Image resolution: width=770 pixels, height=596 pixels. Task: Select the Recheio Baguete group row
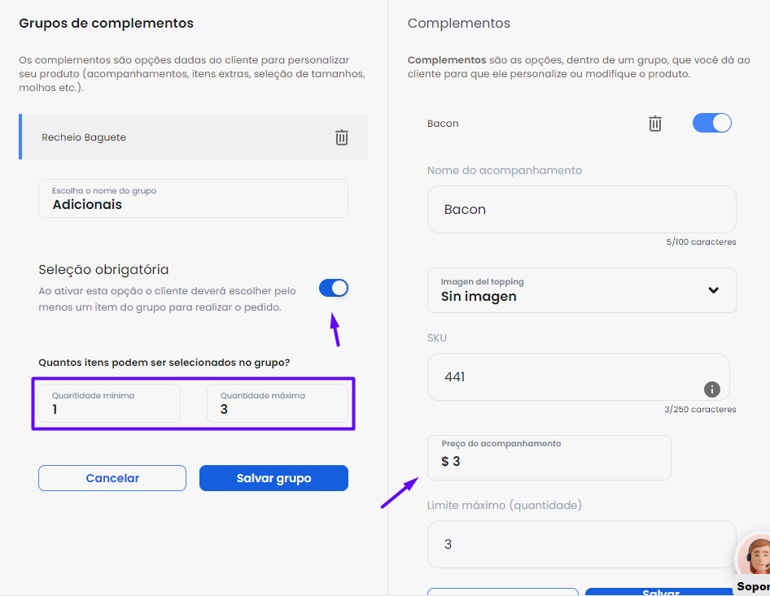point(193,137)
